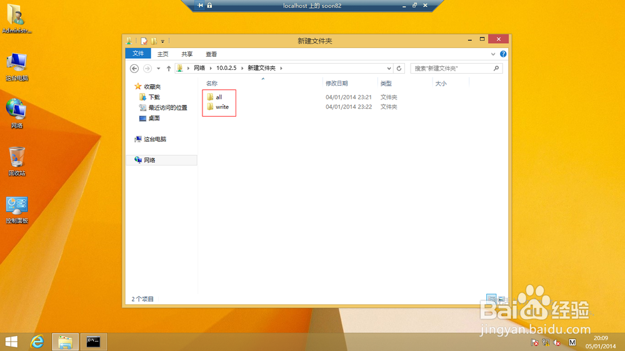Expand the ribbon with the chevron
The image size is (625, 351).
(x=493, y=54)
